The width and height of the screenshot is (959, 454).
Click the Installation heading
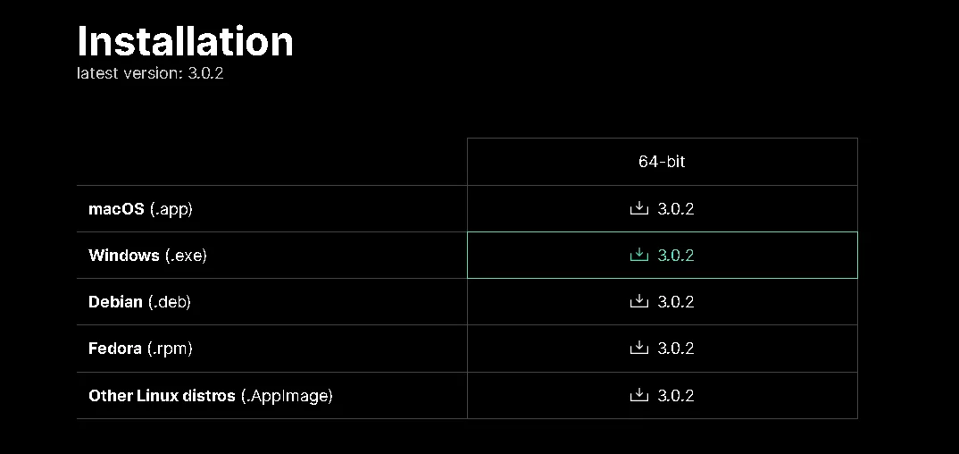click(x=186, y=42)
